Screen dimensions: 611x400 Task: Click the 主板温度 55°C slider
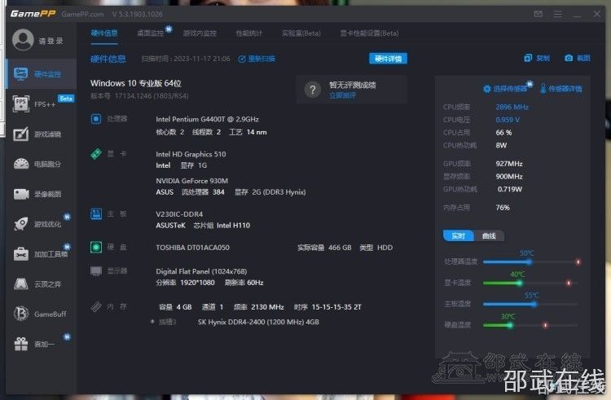(530, 304)
